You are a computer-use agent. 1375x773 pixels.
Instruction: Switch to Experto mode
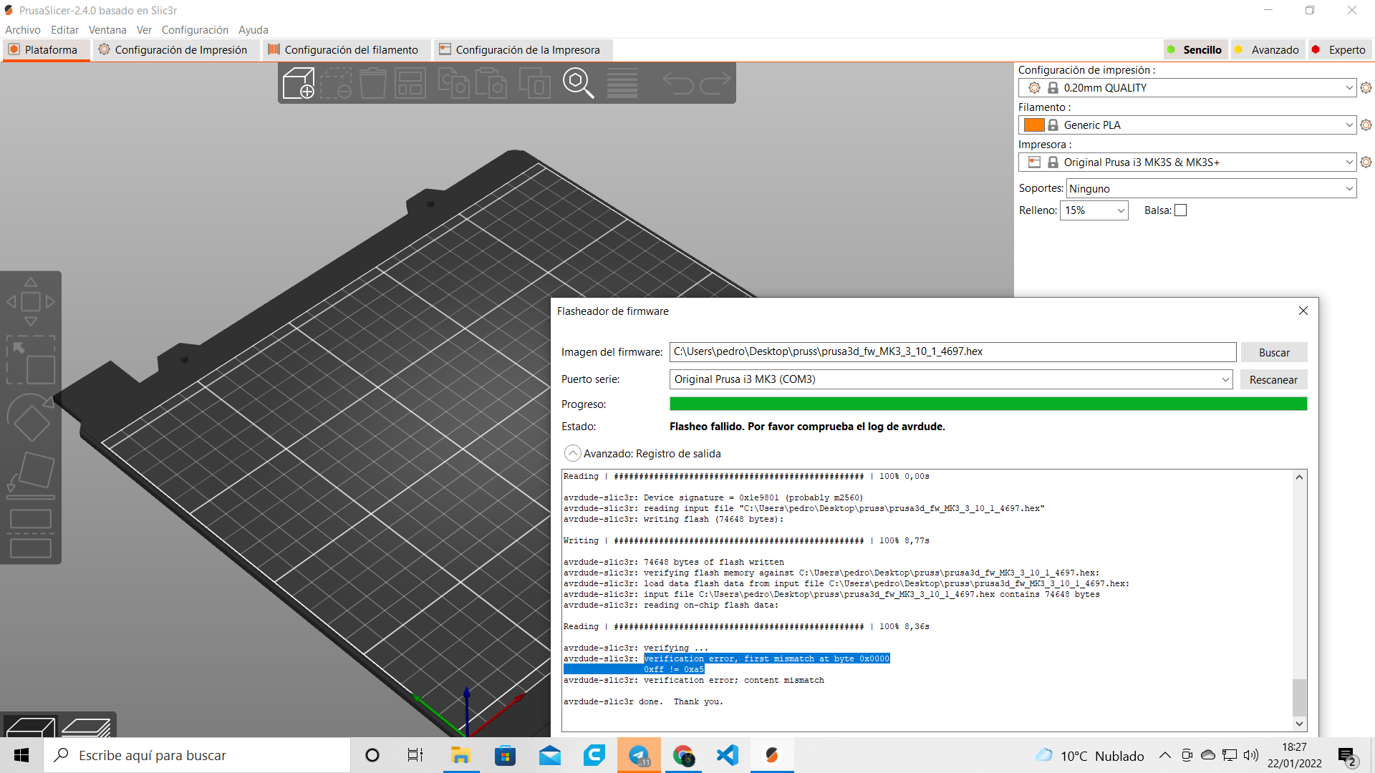(x=1339, y=49)
